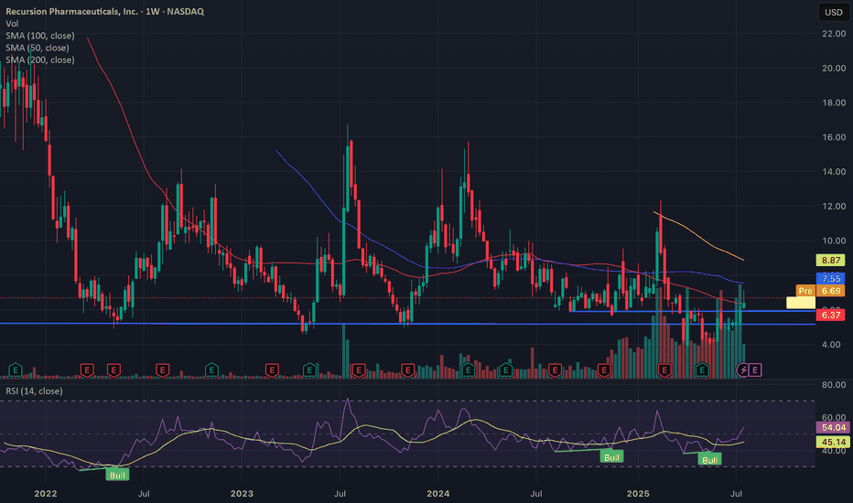Select the SMA (50, close) legend
Screen dimensions: 853x503
coord(38,48)
